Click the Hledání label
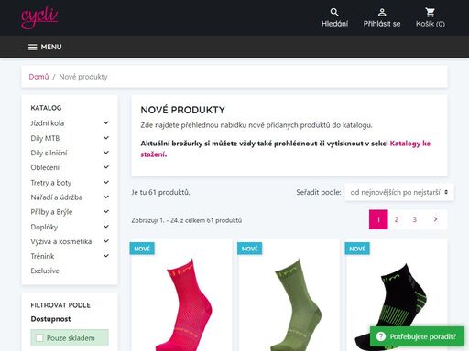This screenshot has height=351, width=469. pyautogui.click(x=334, y=24)
